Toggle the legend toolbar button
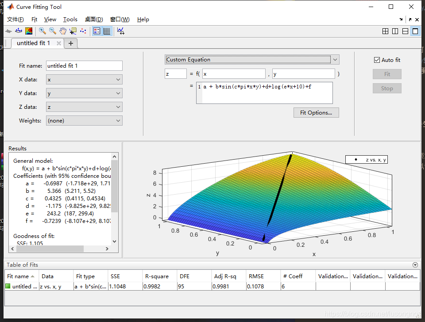Viewport: 425px width, 322px height. pyautogui.click(x=97, y=31)
